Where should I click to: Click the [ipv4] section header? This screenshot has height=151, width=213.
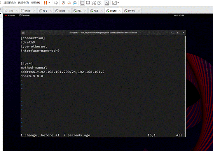click(x=26, y=63)
